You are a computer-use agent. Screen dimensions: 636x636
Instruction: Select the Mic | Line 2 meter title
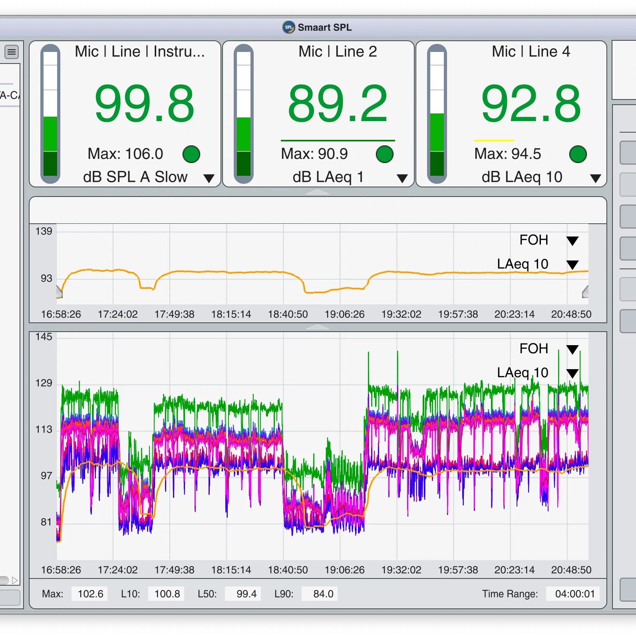[338, 52]
